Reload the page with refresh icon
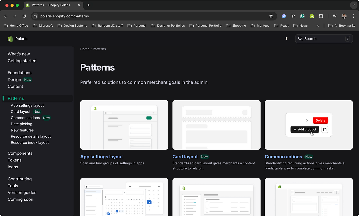 [x=24, y=16]
